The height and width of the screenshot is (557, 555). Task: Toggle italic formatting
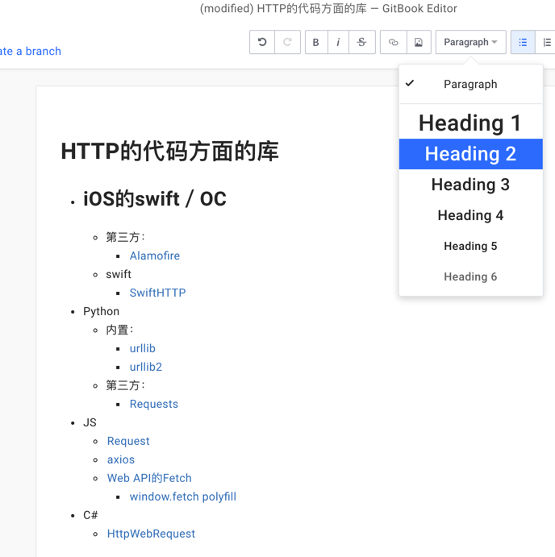tap(338, 42)
